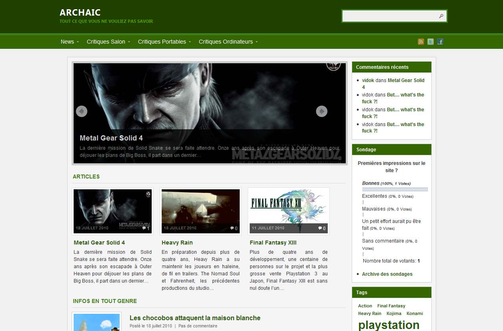Select the Action tag

[x=365, y=306]
